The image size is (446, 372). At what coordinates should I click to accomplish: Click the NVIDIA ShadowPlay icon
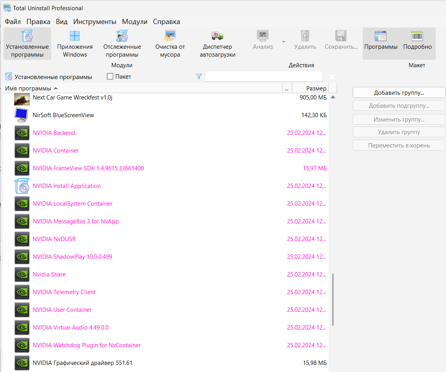tap(22, 256)
